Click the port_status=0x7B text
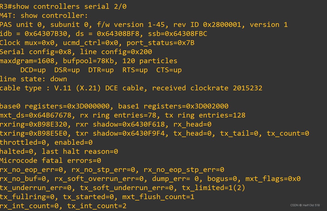The height and width of the screenshot is (211, 327). pyautogui.click(x=160, y=43)
